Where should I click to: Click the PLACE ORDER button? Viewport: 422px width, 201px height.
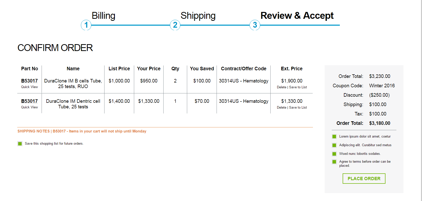click(x=364, y=178)
